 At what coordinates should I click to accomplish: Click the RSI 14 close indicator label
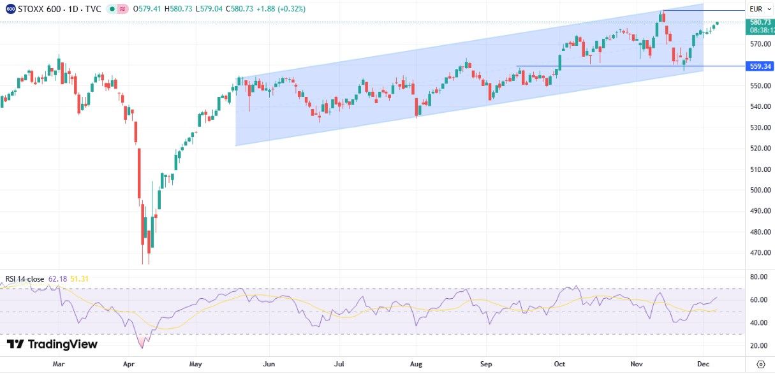pyautogui.click(x=25, y=279)
